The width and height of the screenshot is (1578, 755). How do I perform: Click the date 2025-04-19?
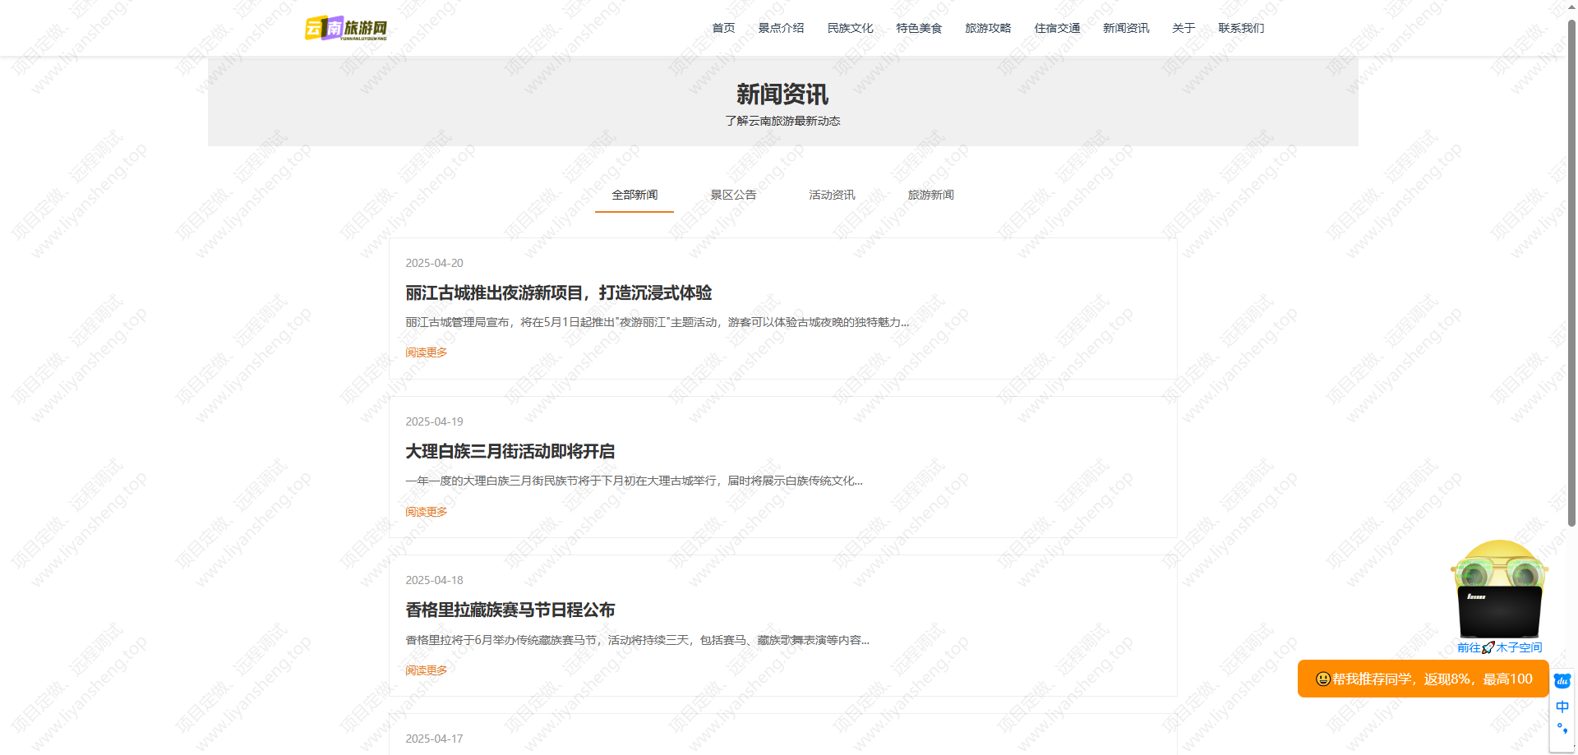[434, 421]
